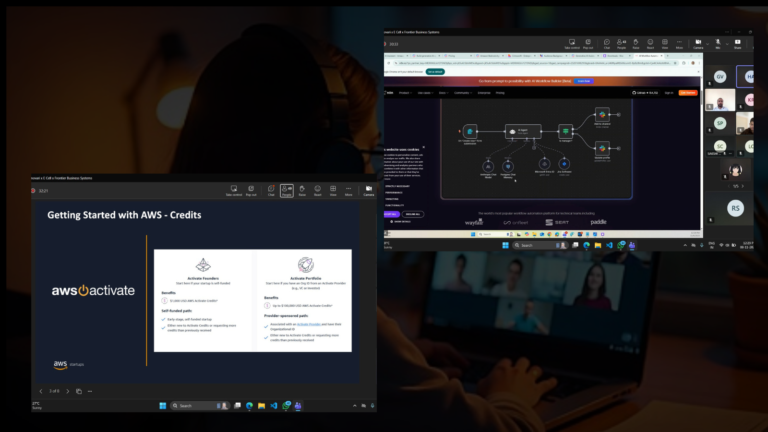768x432 pixels.
Task: Select the GV participant tile
Action: (x=720, y=76)
